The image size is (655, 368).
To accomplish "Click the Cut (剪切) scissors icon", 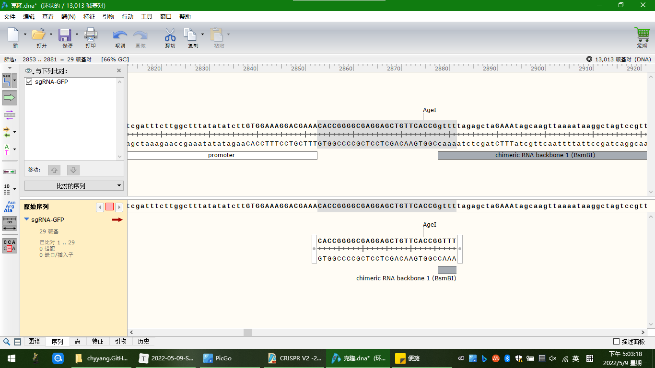I will [x=170, y=34].
